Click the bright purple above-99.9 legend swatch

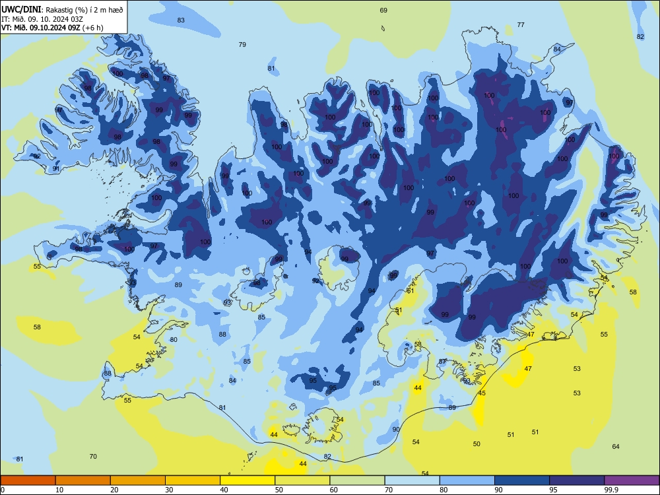(632, 480)
